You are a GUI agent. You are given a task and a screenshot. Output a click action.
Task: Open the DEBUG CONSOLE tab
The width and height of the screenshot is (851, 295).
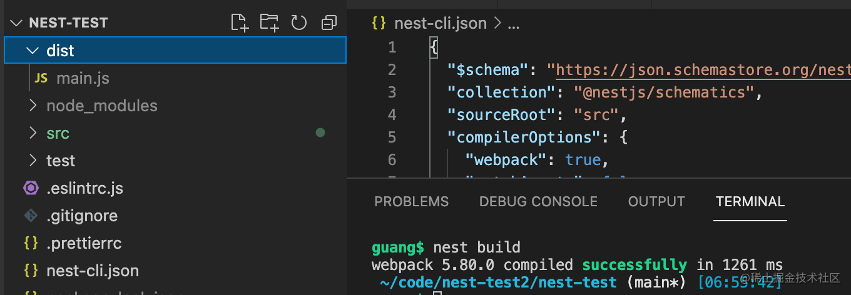(x=538, y=202)
